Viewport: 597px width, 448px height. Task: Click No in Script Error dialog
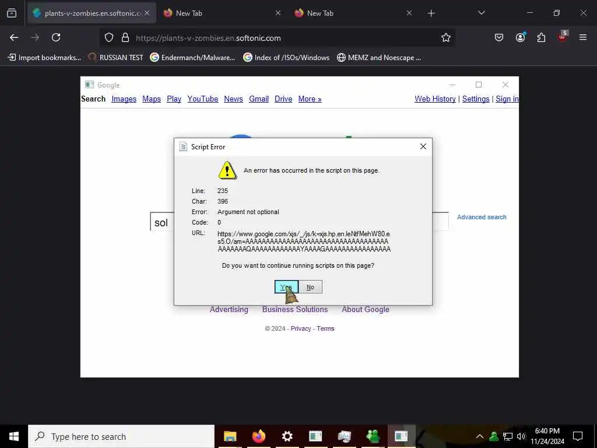pyautogui.click(x=310, y=287)
